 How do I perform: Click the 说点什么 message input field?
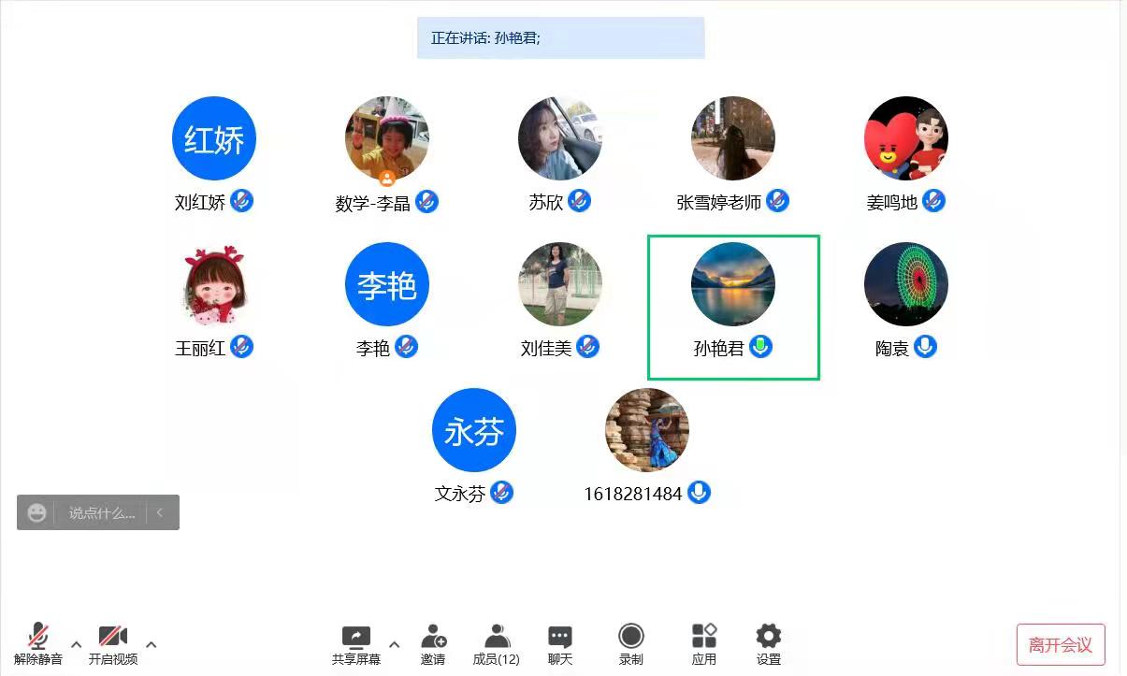(x=102, y=512)
